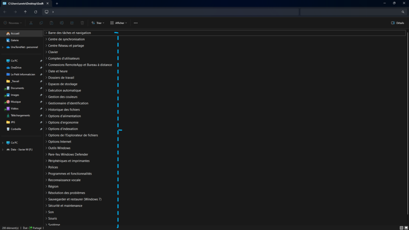409x230 pixels.
Task: Select the GodMode folder tab
Action: pos(24,3)
